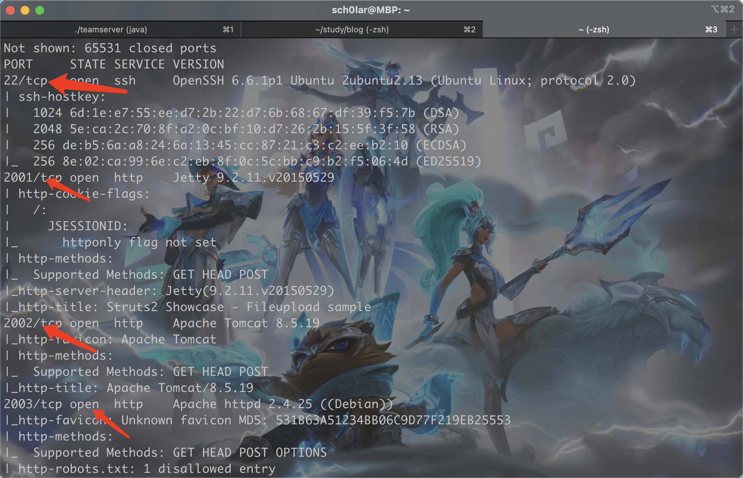Switch to the ./teamserver (java) tab
Screen dimensions: 743x478
point(120,29)
